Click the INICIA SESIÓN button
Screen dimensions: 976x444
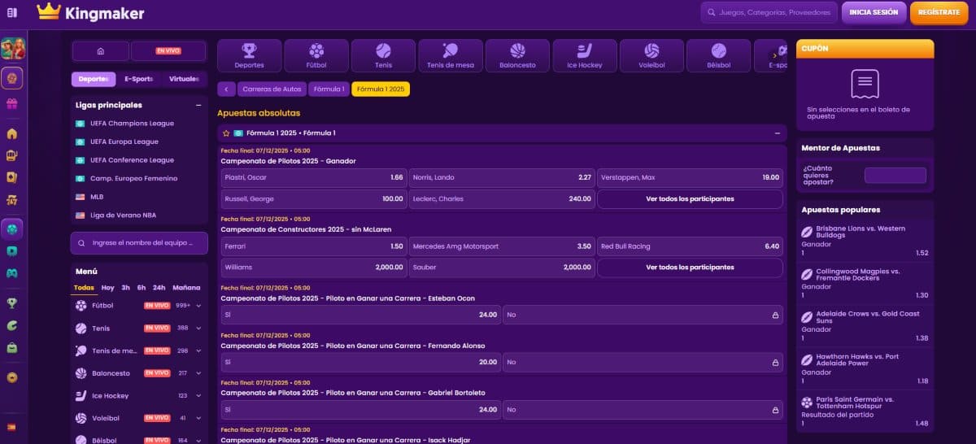(874, 12)
